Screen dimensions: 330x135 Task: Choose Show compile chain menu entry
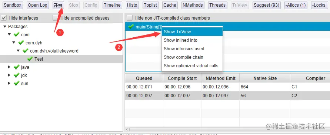[x=192, y=57]
